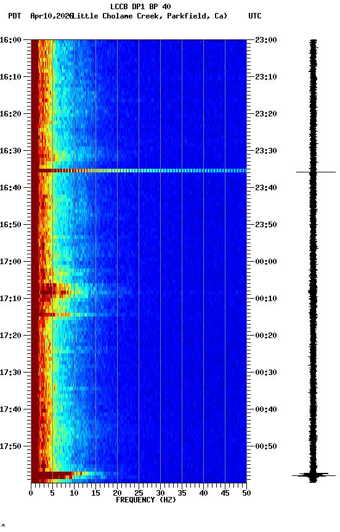This screenshot has width=340, height=532.
Task: Click the '23:40' UTC time label
Action: click(x=266, y=188)
